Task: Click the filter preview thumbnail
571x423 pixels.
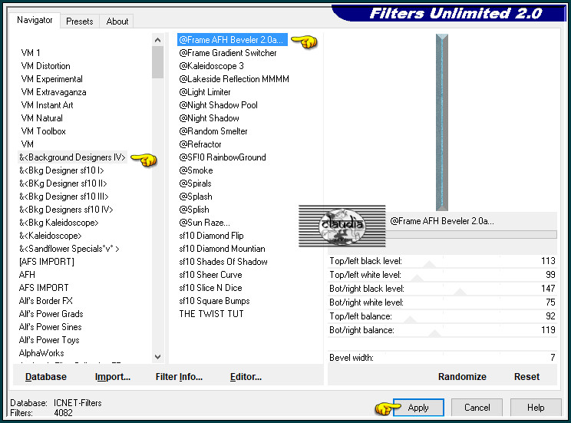Action: [x=442, y=122]
